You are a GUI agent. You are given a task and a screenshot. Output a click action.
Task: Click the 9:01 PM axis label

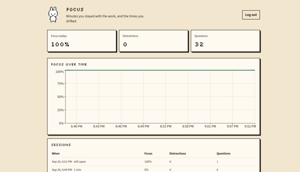tap(210, 126)
